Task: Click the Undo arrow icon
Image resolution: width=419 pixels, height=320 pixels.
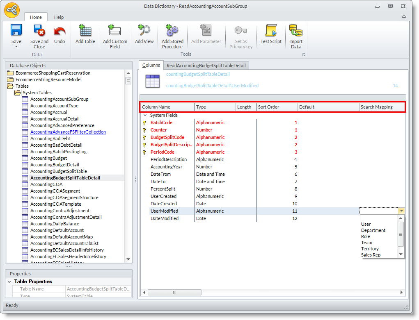Action: coord(60,31)
